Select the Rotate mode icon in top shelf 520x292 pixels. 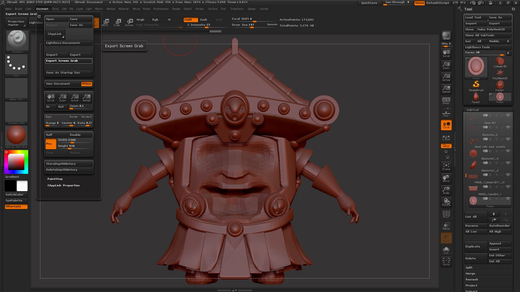pyautogui.click(x=129, y=22)
